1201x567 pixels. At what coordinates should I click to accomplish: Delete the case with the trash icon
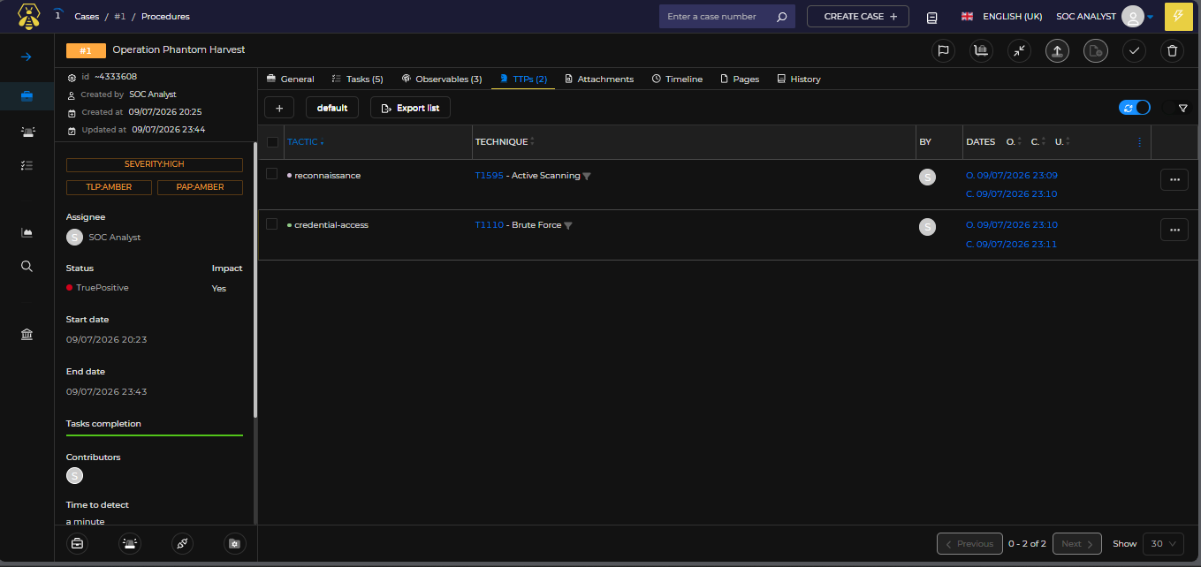[x=1173, y=51]
